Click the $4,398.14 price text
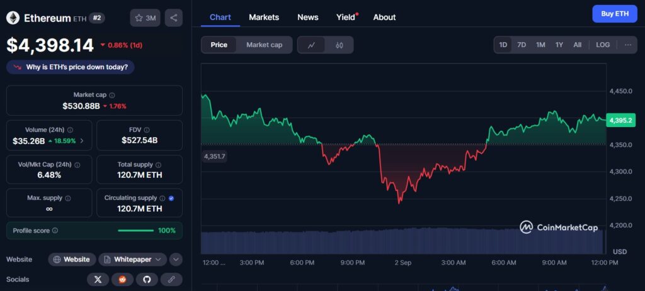This screenshot has width=645, height=291. tap(50, 45)
